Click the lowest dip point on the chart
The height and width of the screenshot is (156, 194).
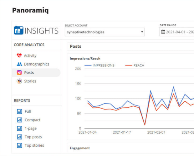point(145,125)
